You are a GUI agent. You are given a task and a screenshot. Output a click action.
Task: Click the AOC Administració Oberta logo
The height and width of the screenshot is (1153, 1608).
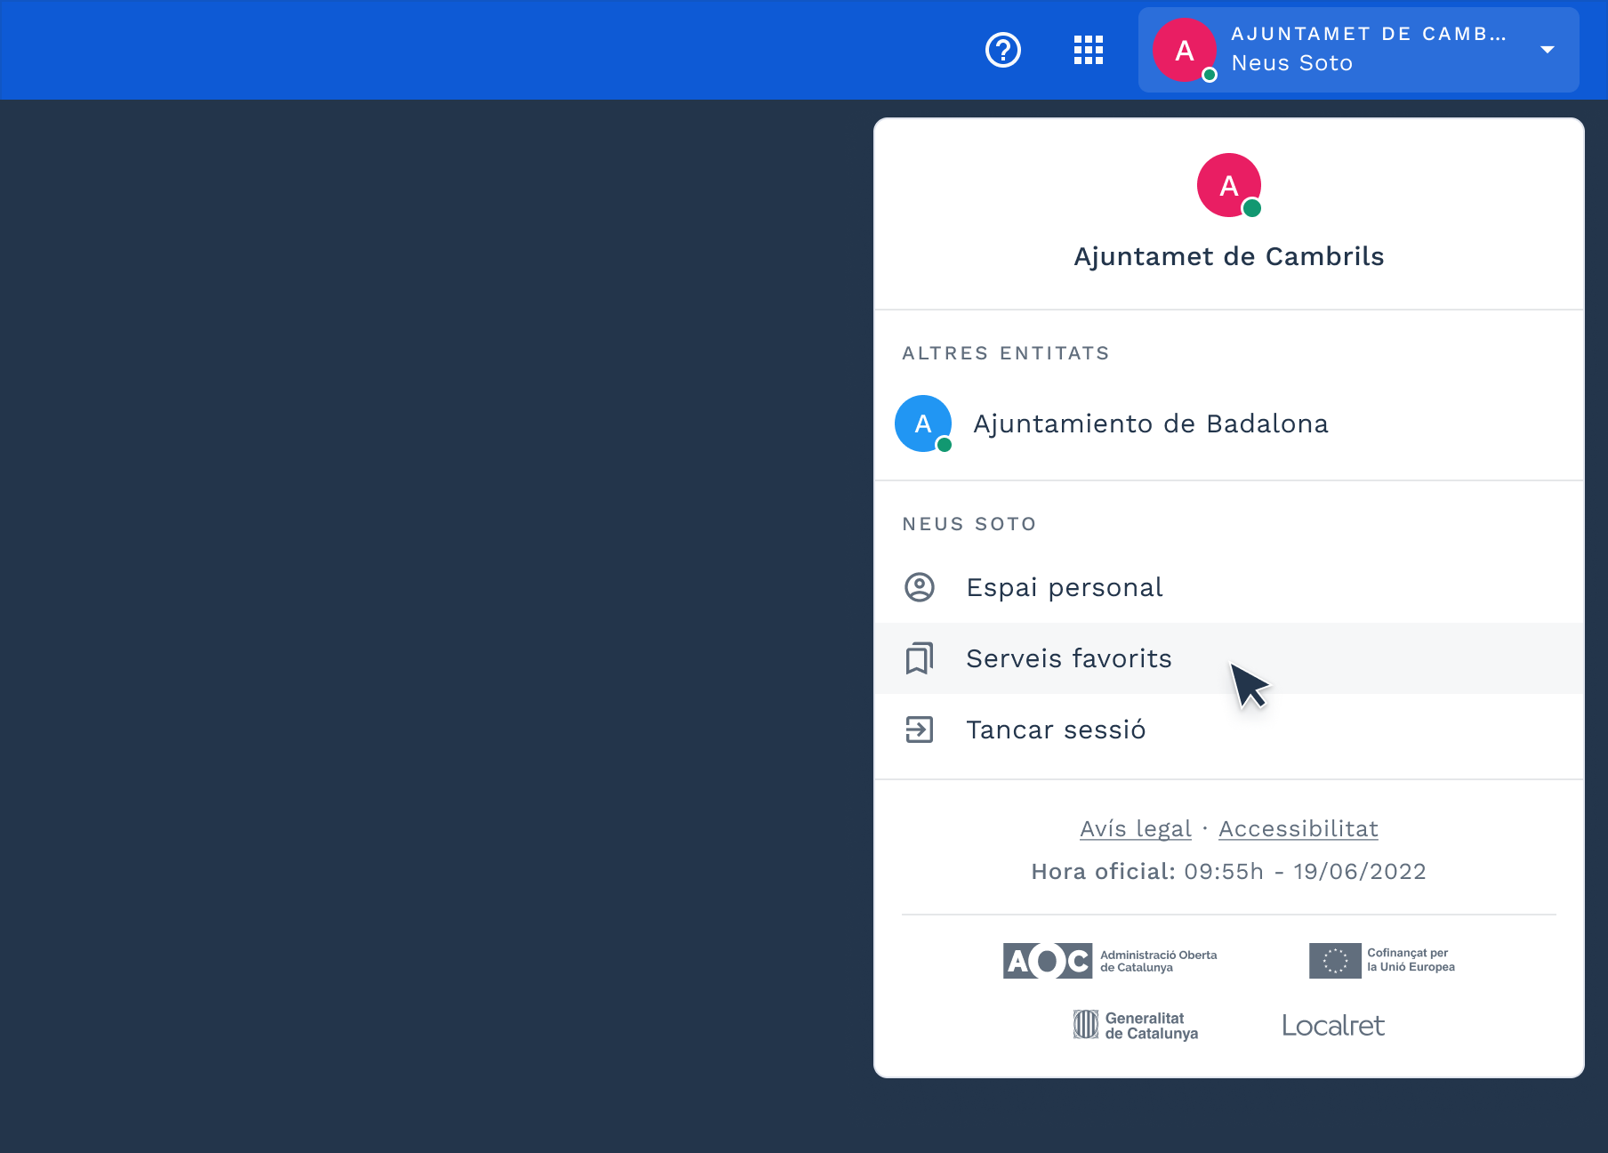(1109, 961)
